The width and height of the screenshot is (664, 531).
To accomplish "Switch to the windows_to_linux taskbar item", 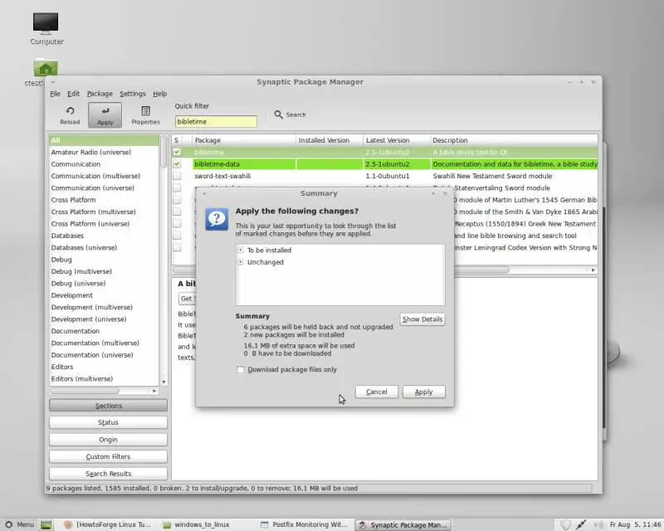I will [197, 524].
